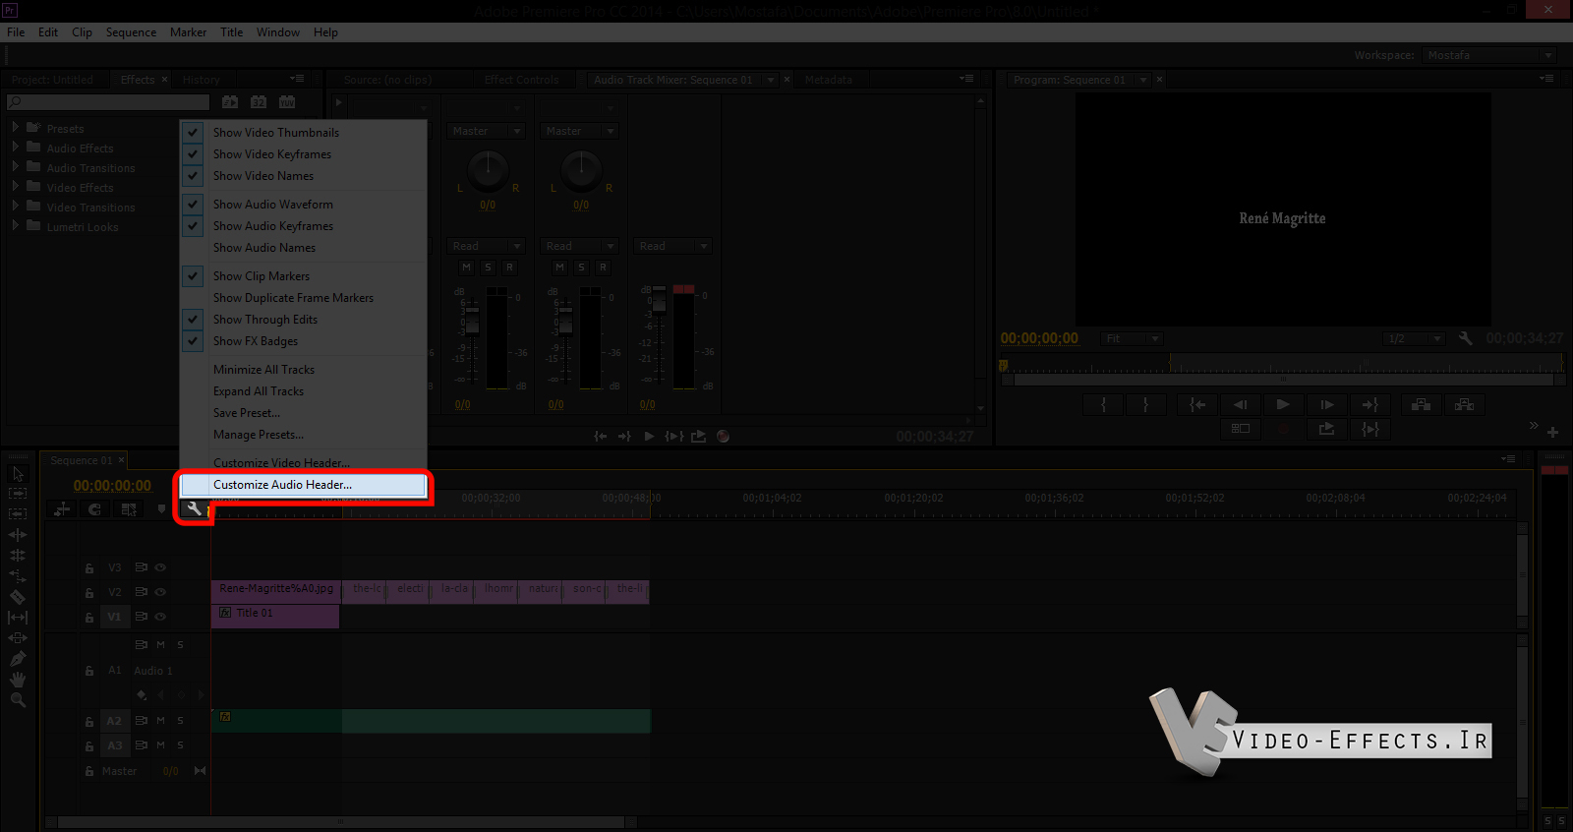This screenshot has height=832, width=1573.
Task: Expand the Presets folder
Action: click(x=15, y=128)
